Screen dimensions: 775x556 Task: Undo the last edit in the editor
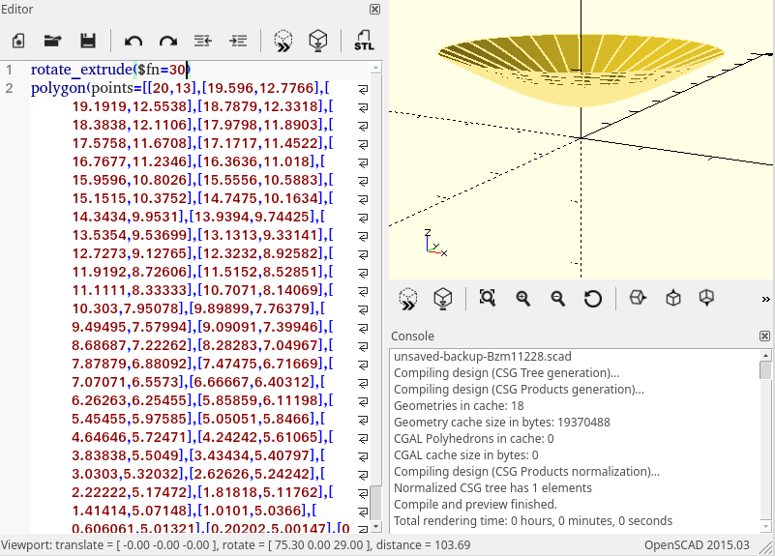coord(134,41)
